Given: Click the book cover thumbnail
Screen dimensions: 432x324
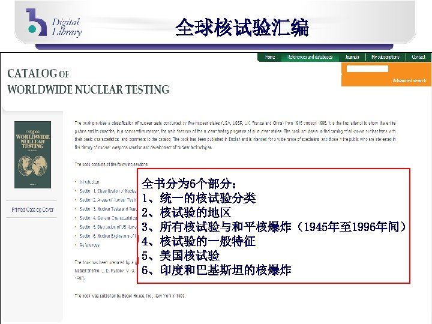Looking at the screenshot, I should 32,155.
